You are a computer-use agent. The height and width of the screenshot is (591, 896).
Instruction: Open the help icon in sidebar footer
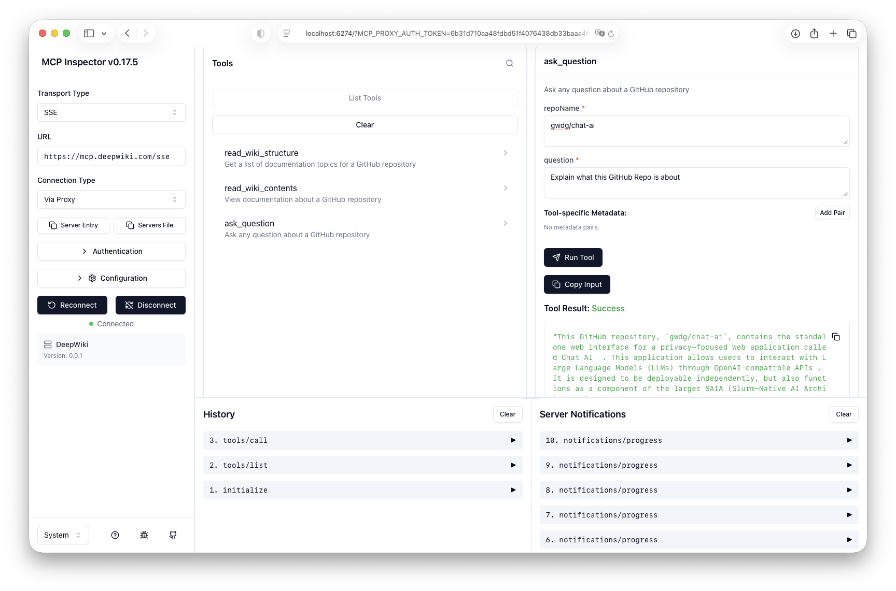coord(115,535)
